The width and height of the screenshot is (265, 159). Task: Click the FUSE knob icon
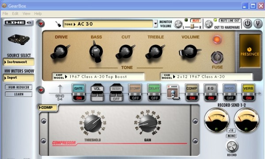pyautogui.click(x=217, y=57)
